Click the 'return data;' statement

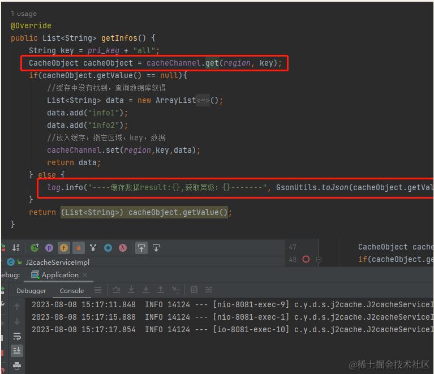click(74, 162)
